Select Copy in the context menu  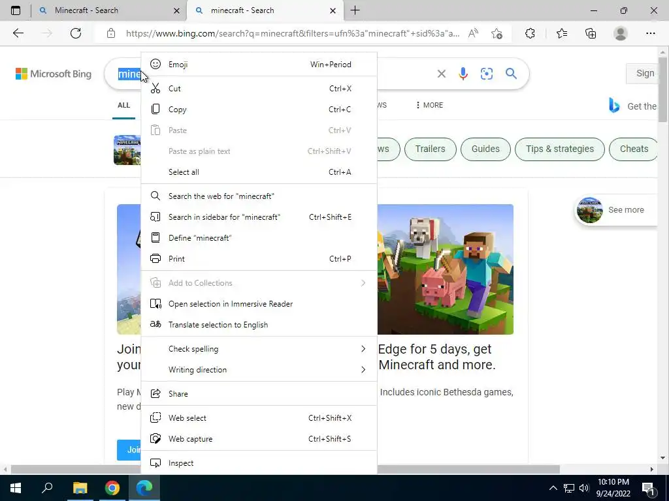pyautogui.click(x=259, y=110)
